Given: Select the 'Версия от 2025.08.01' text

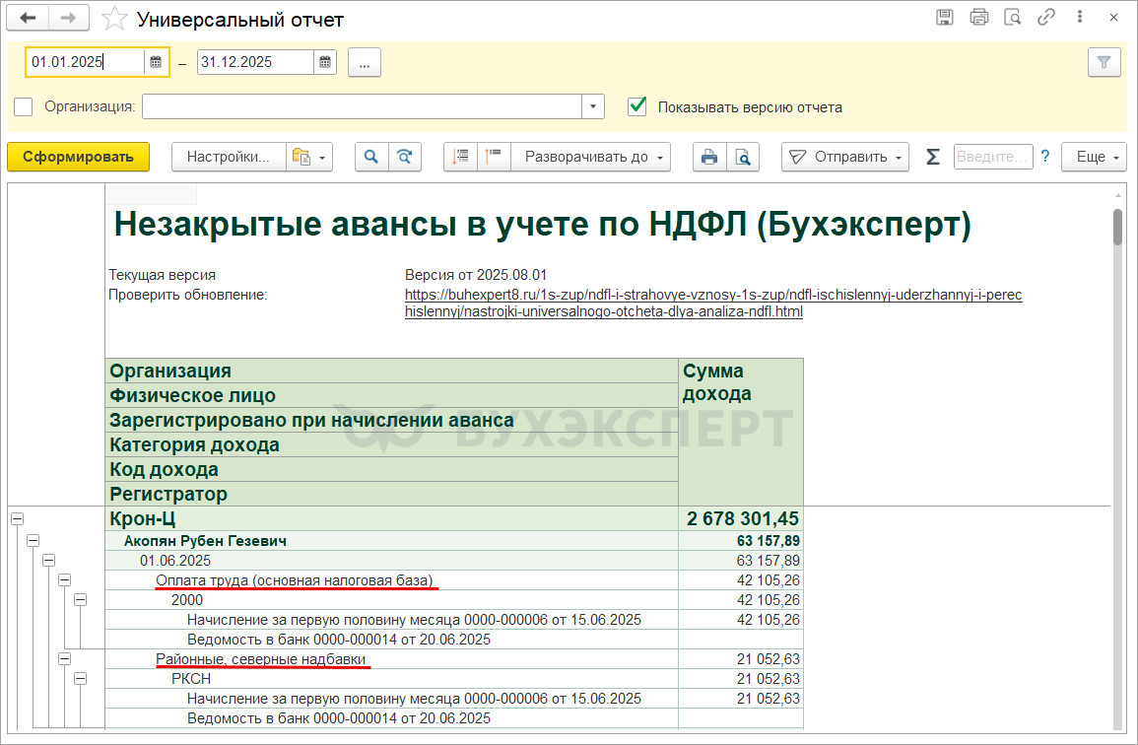Looking at the screenshot, I should click(476, 275).
